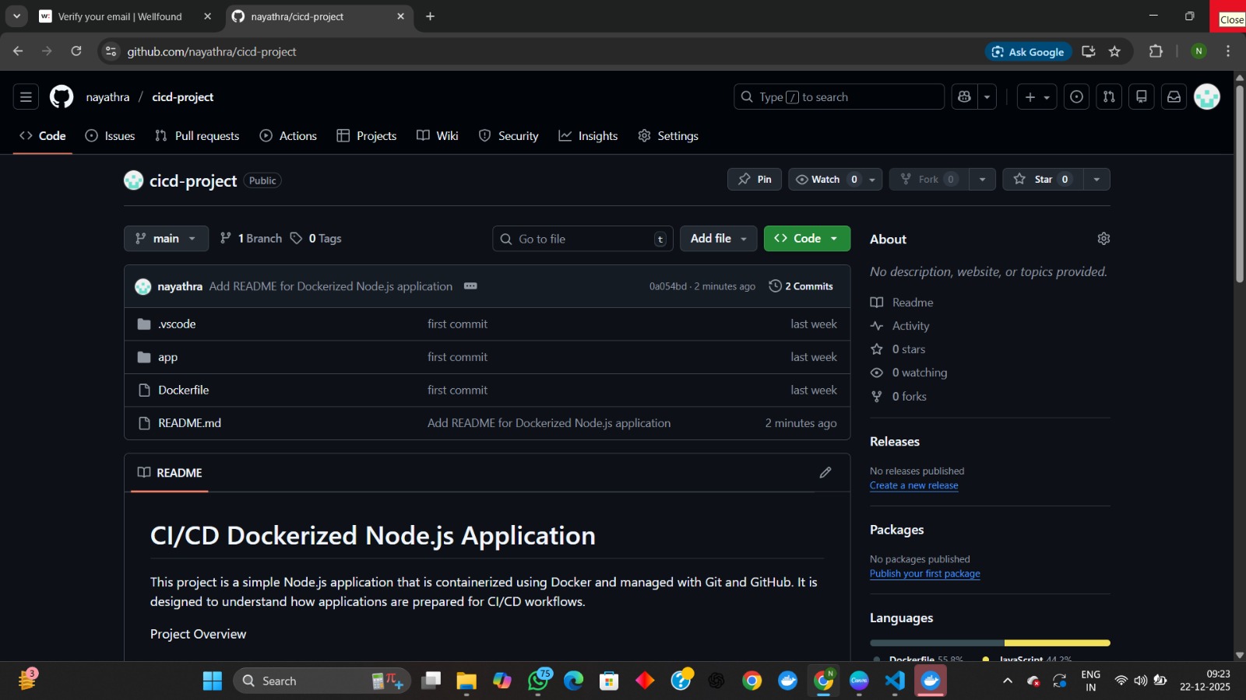
Task: Open the 1 Branch link
Action: pos(251,239)
